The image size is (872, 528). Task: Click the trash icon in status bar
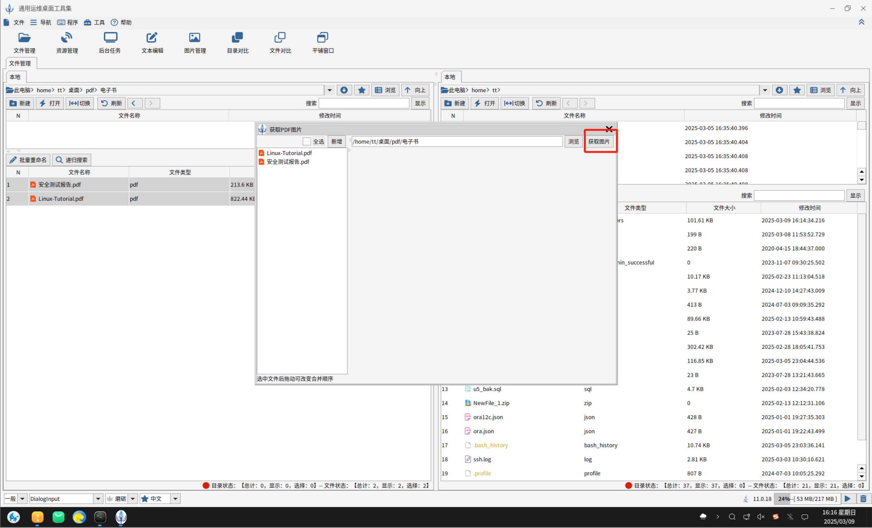pos(863,499)
